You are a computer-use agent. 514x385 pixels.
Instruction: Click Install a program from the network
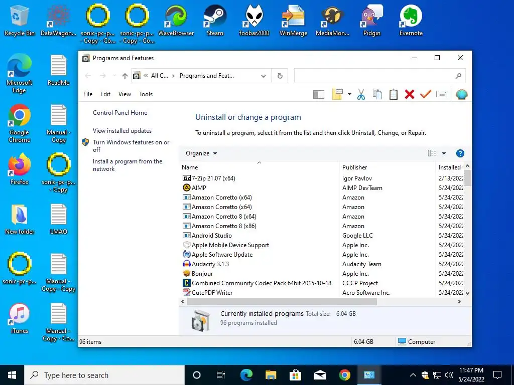tap(127, 165)
